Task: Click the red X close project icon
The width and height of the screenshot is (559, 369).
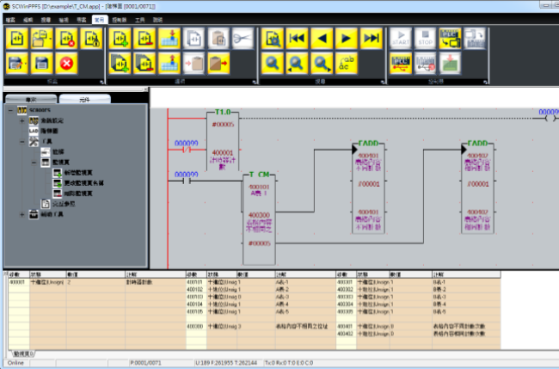Action: (x=67, y=63)
